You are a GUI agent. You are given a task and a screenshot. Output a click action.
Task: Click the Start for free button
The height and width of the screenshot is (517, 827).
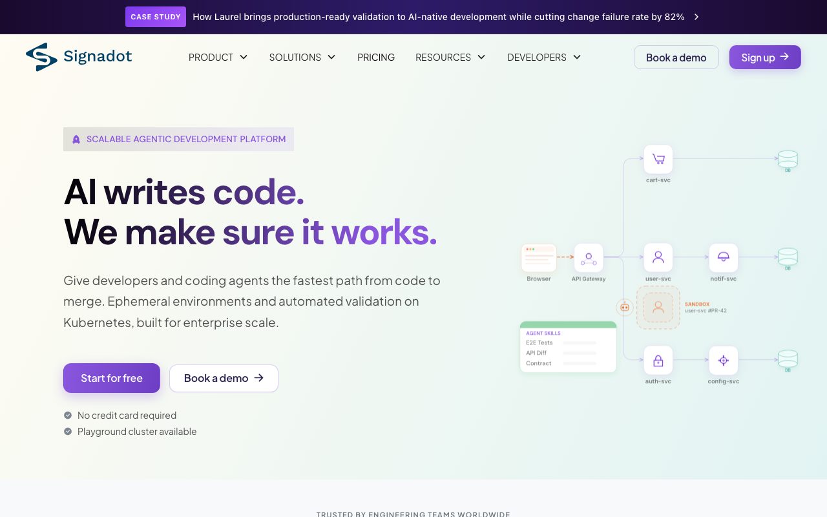(x=112, y=378)
